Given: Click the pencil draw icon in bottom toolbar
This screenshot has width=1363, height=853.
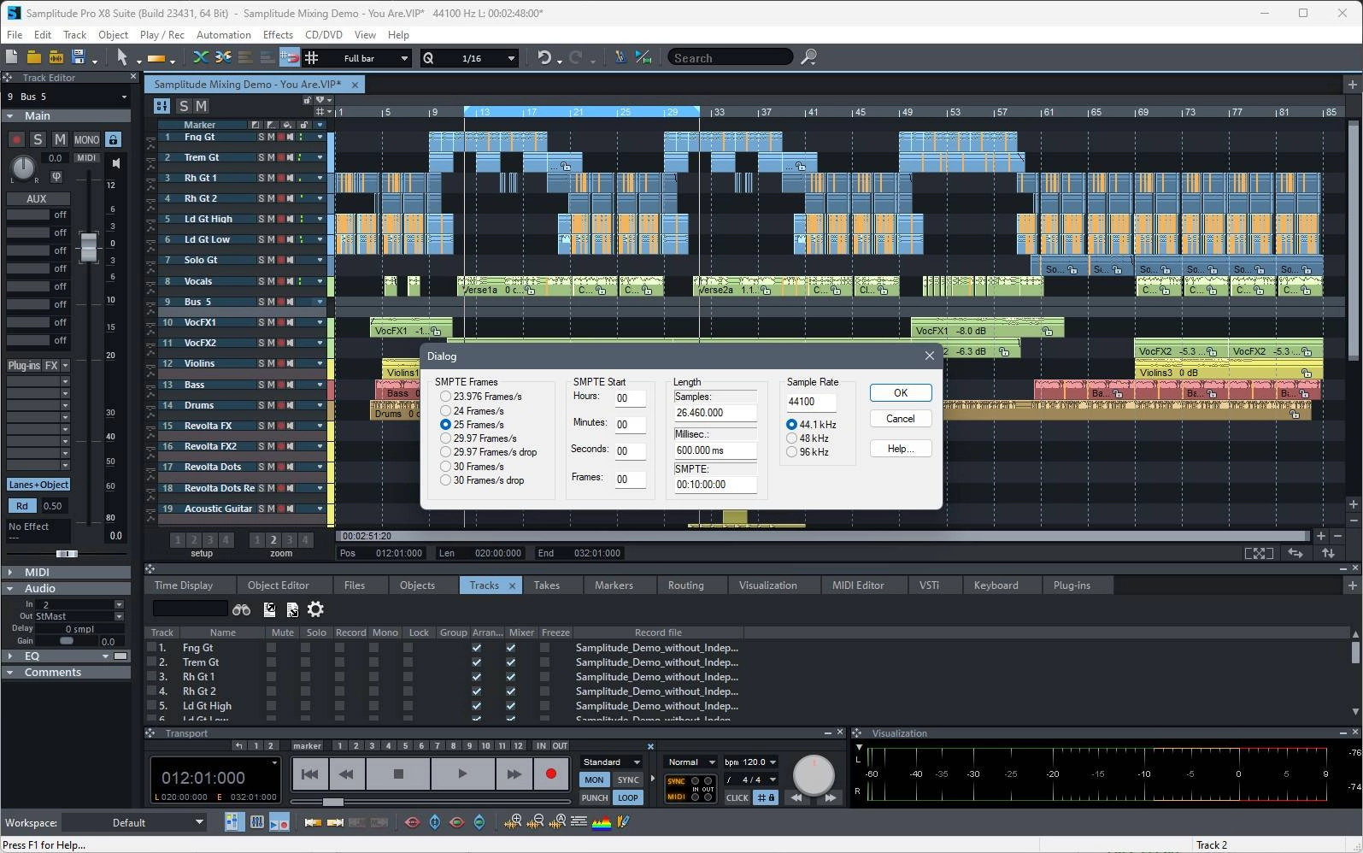Looking at the screenshot, I should pyautogui.click(x=623, y=822).
